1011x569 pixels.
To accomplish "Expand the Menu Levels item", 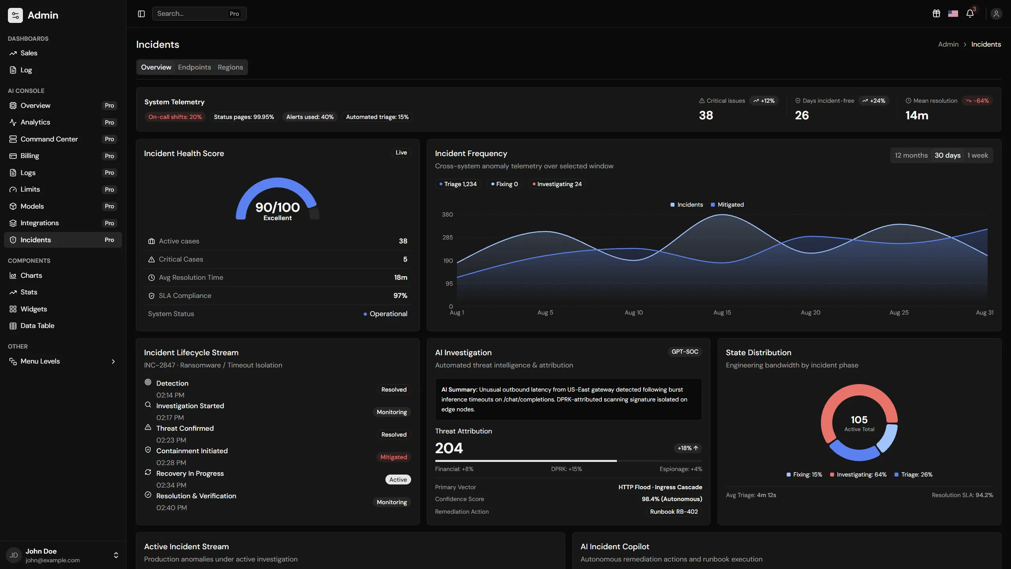I will pyautogui.click(x=63, y=361).
